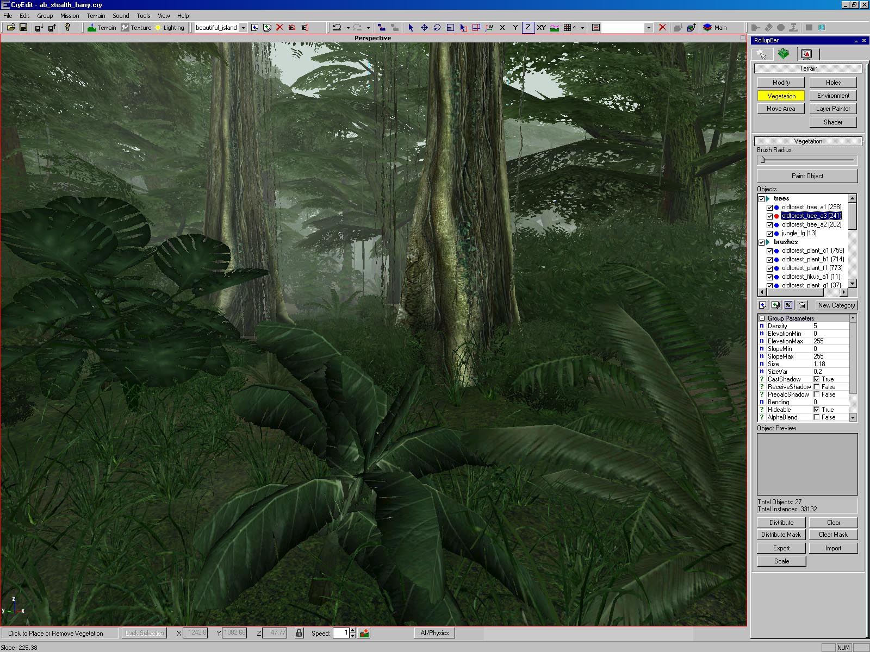Open the Tools menu
Image resolution: width=870 pixels, height=652 pixels.
click(x=144, y=16)
